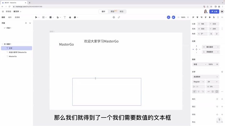The height and width of the screenshot is (126, 225).
Task: Switch to the 设计 design tab
Action: (103, 11)
